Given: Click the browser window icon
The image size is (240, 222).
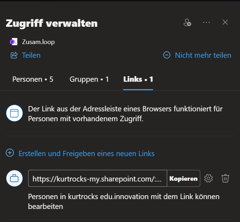Looking at the screenshot, I should point(14,113).
